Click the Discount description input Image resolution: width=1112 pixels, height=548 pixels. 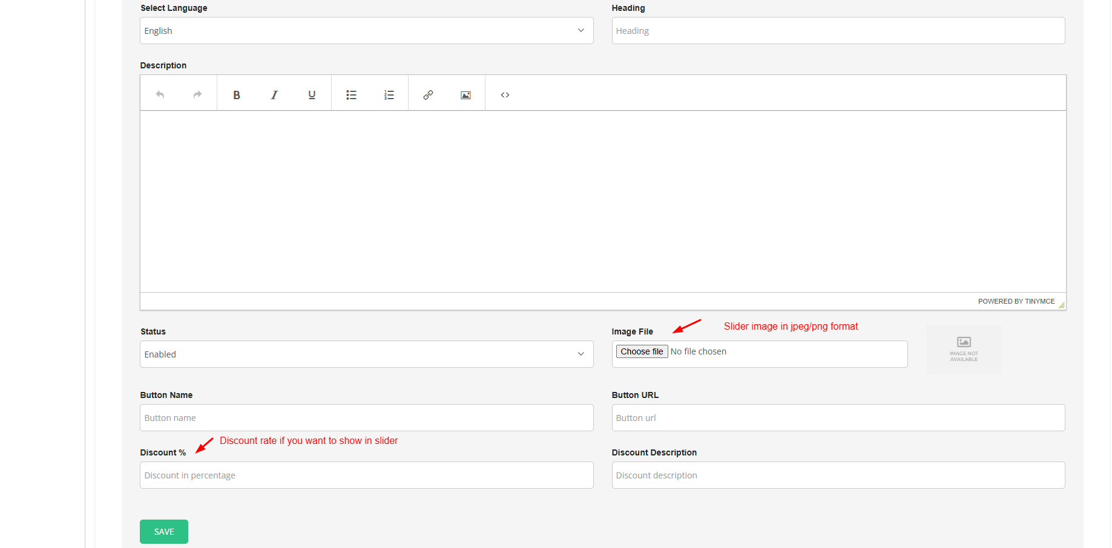(838, 475)
